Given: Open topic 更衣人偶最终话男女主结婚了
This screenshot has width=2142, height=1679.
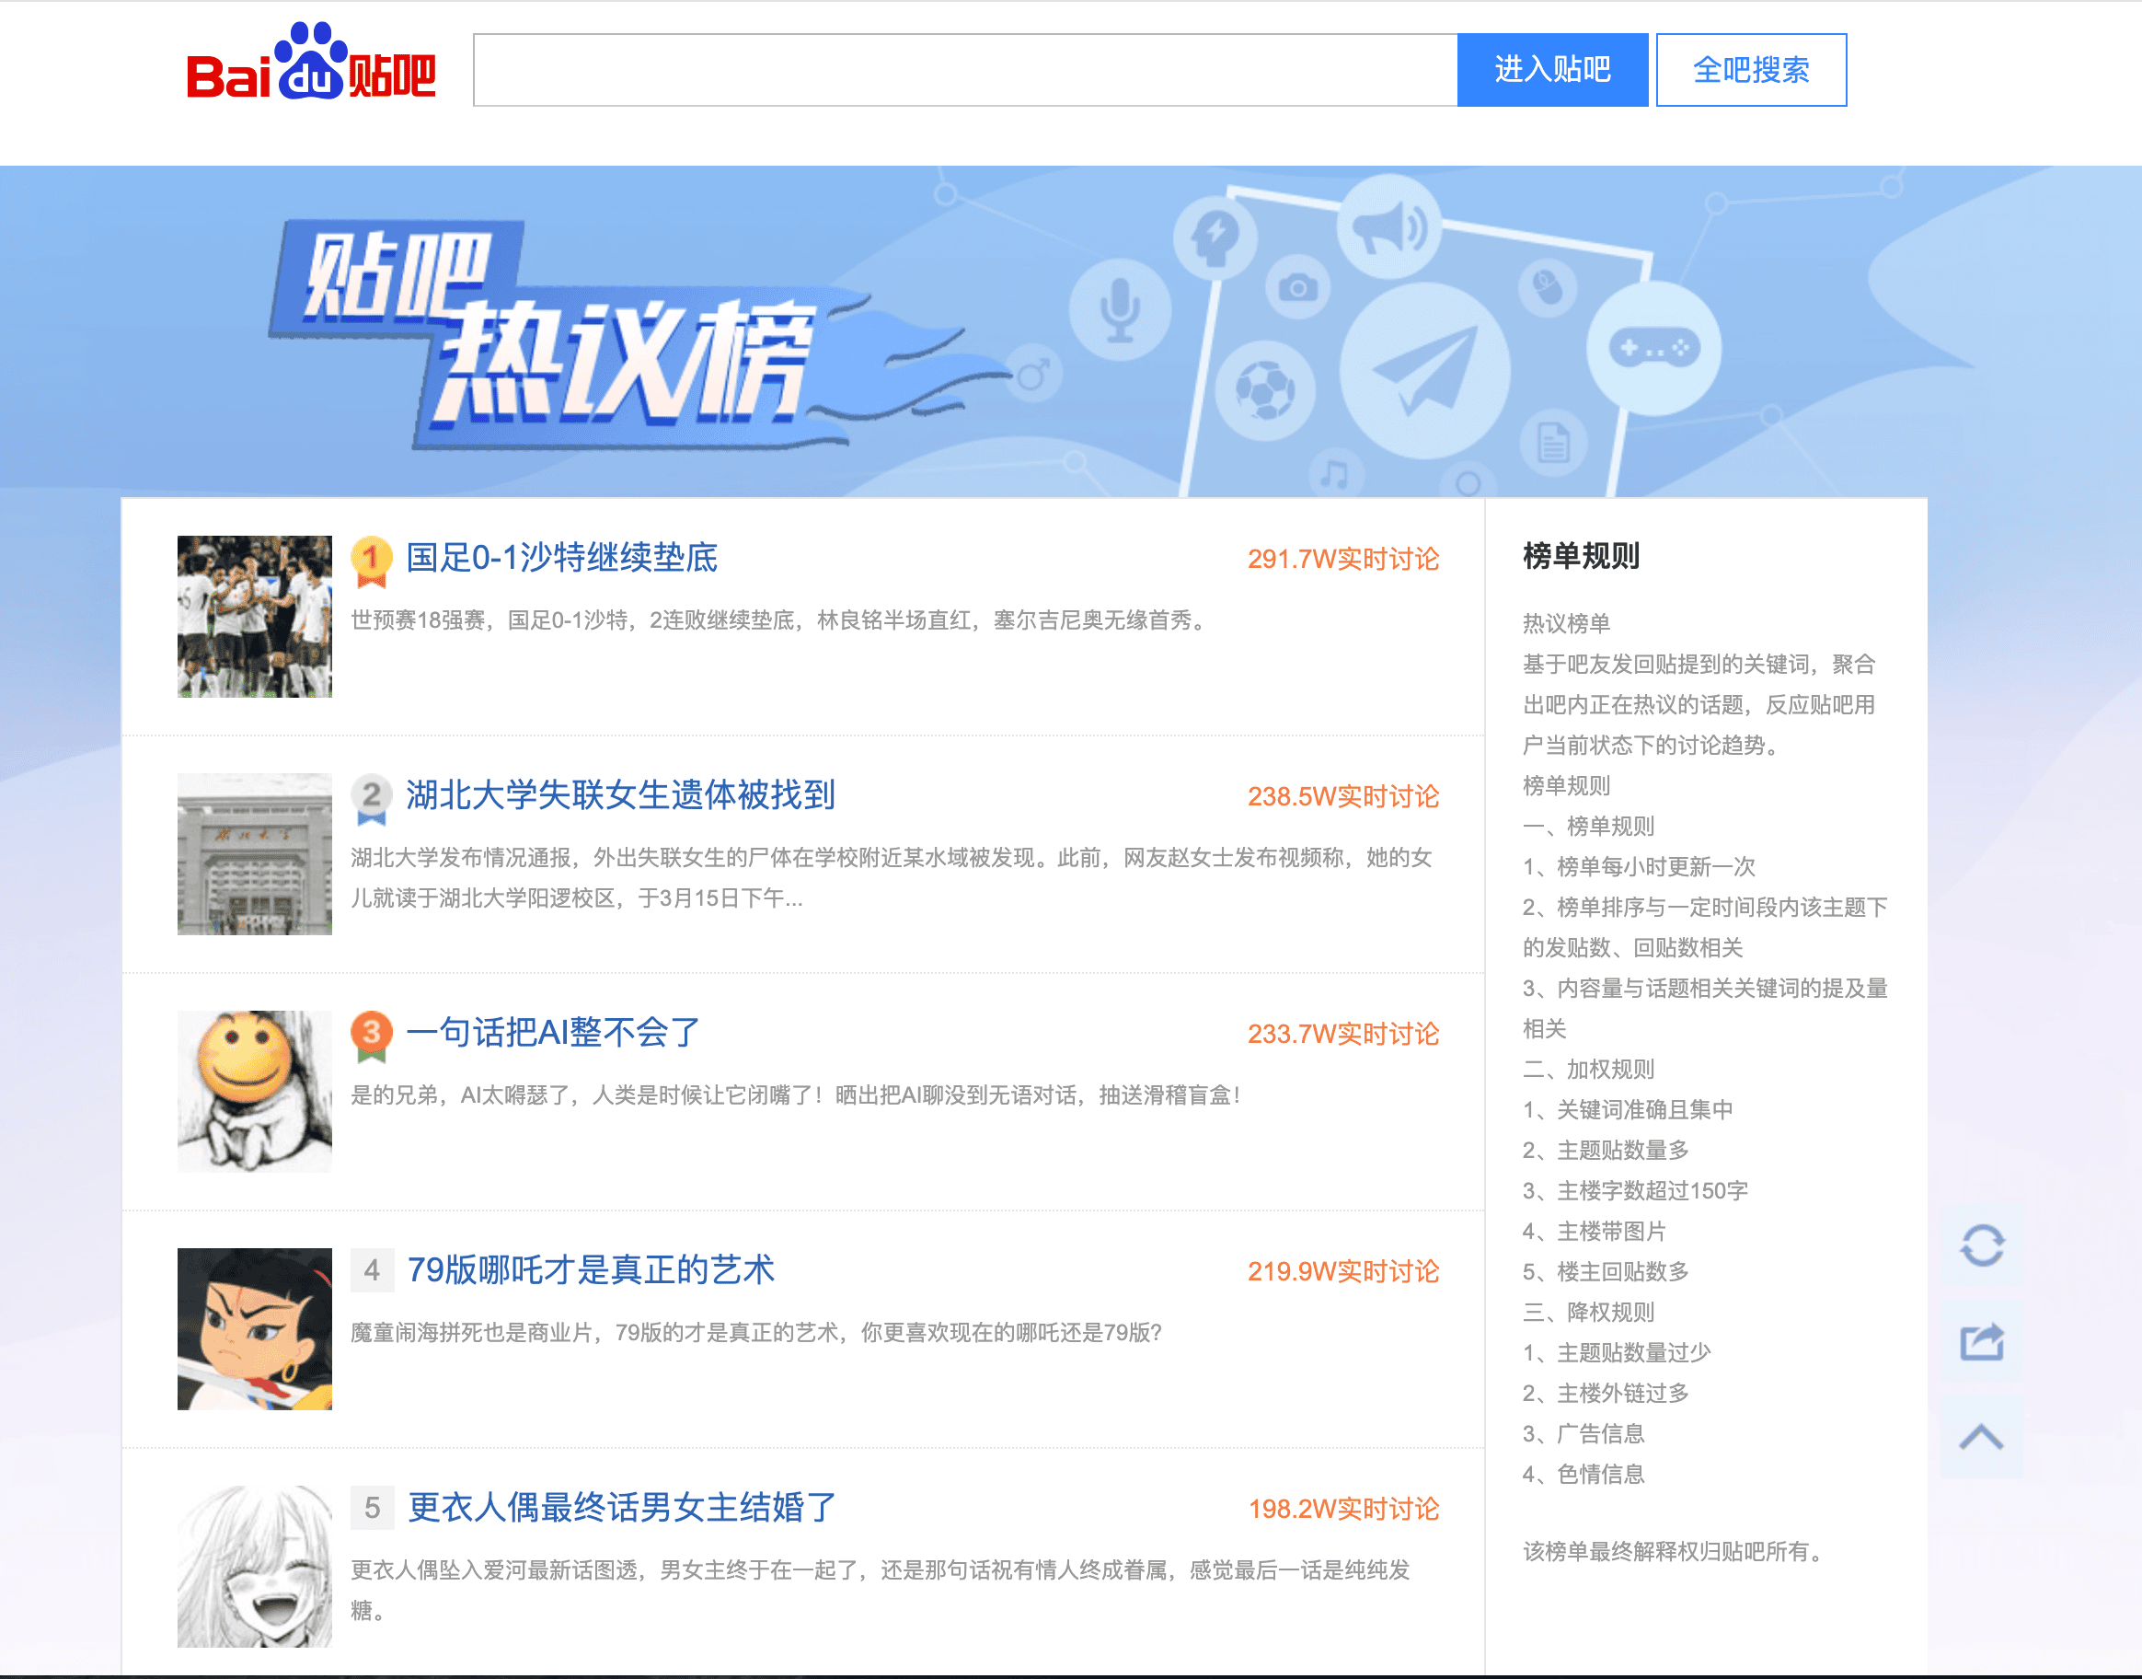Looking at the screenshot, I should pos(621,1507).
